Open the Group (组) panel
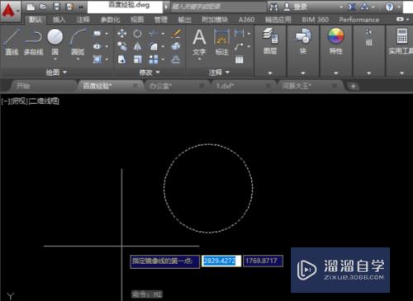Viewport: 413px width, 301px height. [x=368, y=38]
